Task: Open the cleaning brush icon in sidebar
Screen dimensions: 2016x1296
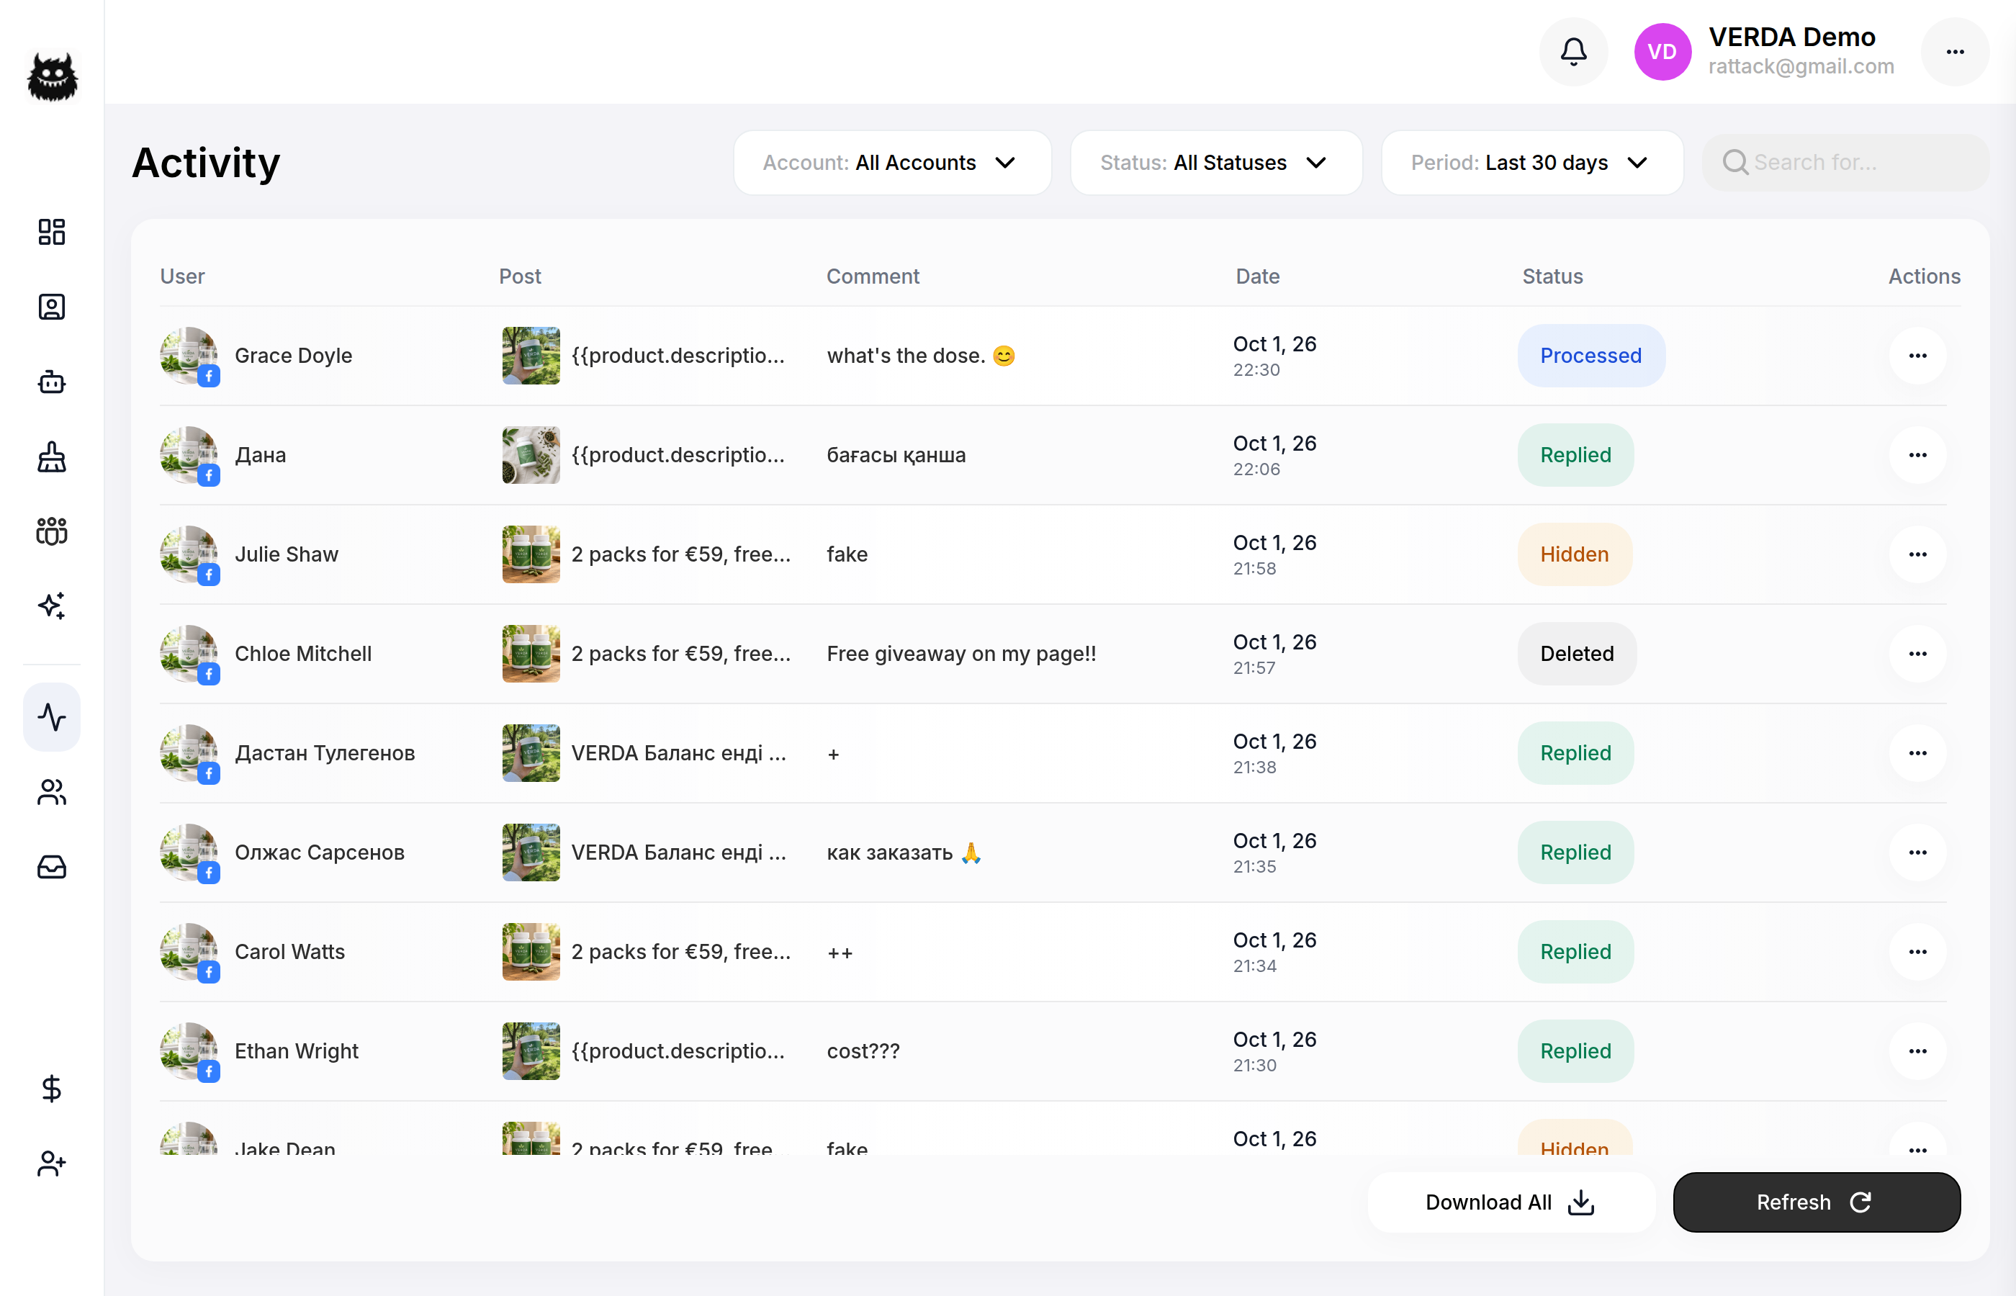Action: tap(52, 457)
